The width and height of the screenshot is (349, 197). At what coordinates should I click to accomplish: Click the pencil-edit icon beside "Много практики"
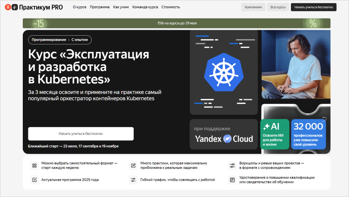[133, 166]
